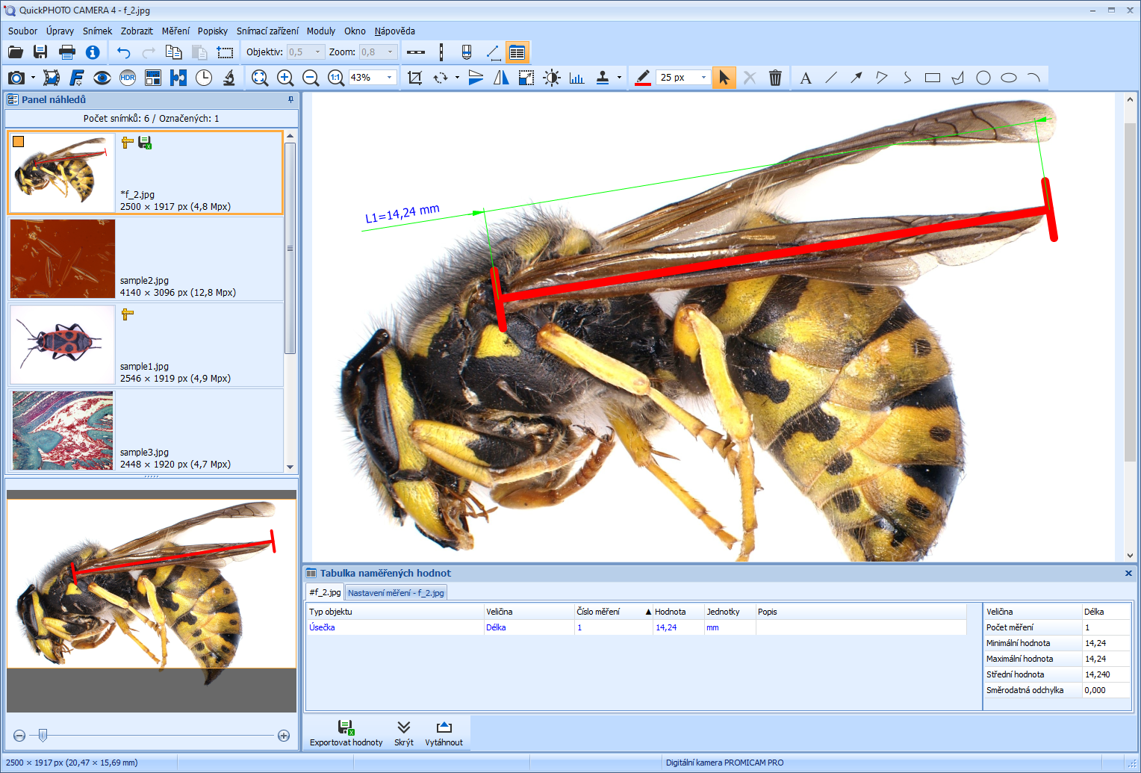This screenshot has height=773, width=1141.
Task: Toggle orange selection checkbox on f_2.jpg thumbnail
Action: point(19,141)
